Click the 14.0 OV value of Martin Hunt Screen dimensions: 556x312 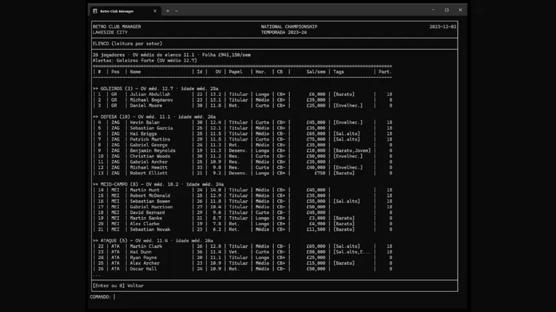215,190
